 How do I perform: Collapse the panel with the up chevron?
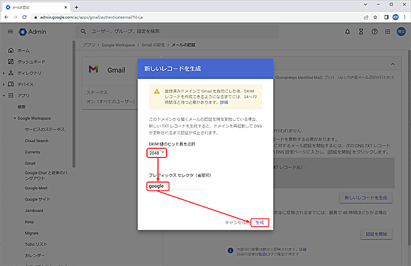[x=393, y=64]
